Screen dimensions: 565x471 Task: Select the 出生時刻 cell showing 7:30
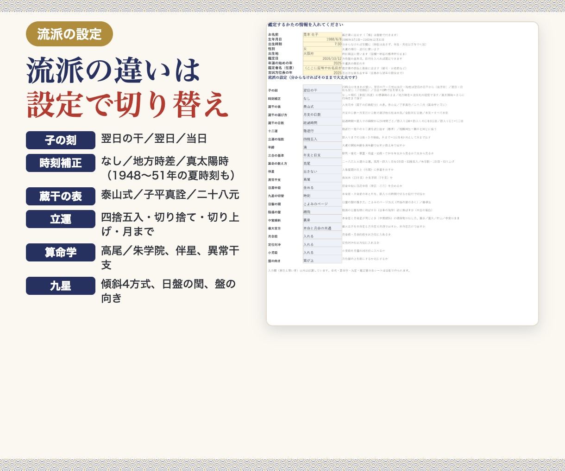322,44
